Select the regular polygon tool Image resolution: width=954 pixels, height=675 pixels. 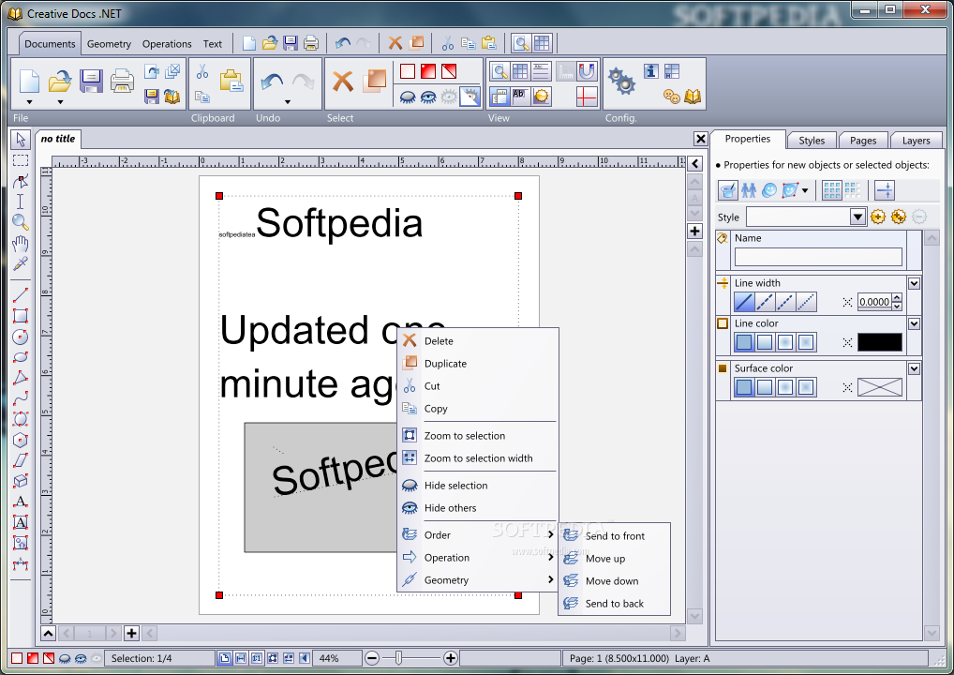pyautogui.click(x=21, y=440)
